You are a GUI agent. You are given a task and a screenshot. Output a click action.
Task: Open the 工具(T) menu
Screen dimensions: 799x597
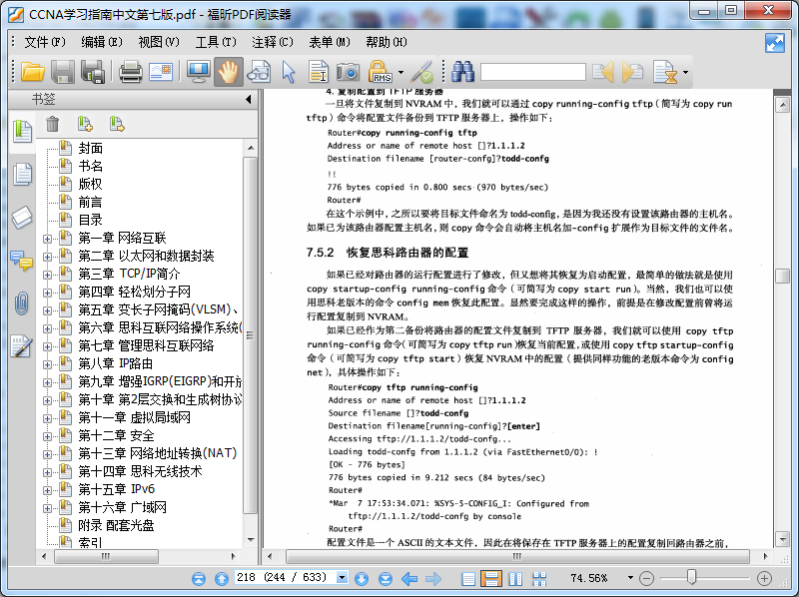point(216,42)
